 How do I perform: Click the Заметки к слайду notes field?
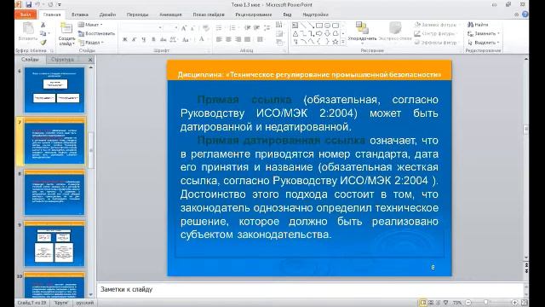point(310,289)
